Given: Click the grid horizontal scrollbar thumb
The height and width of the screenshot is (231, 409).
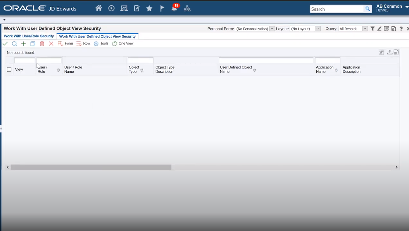Looking at the screenshot, I should (x=91, y=167).
